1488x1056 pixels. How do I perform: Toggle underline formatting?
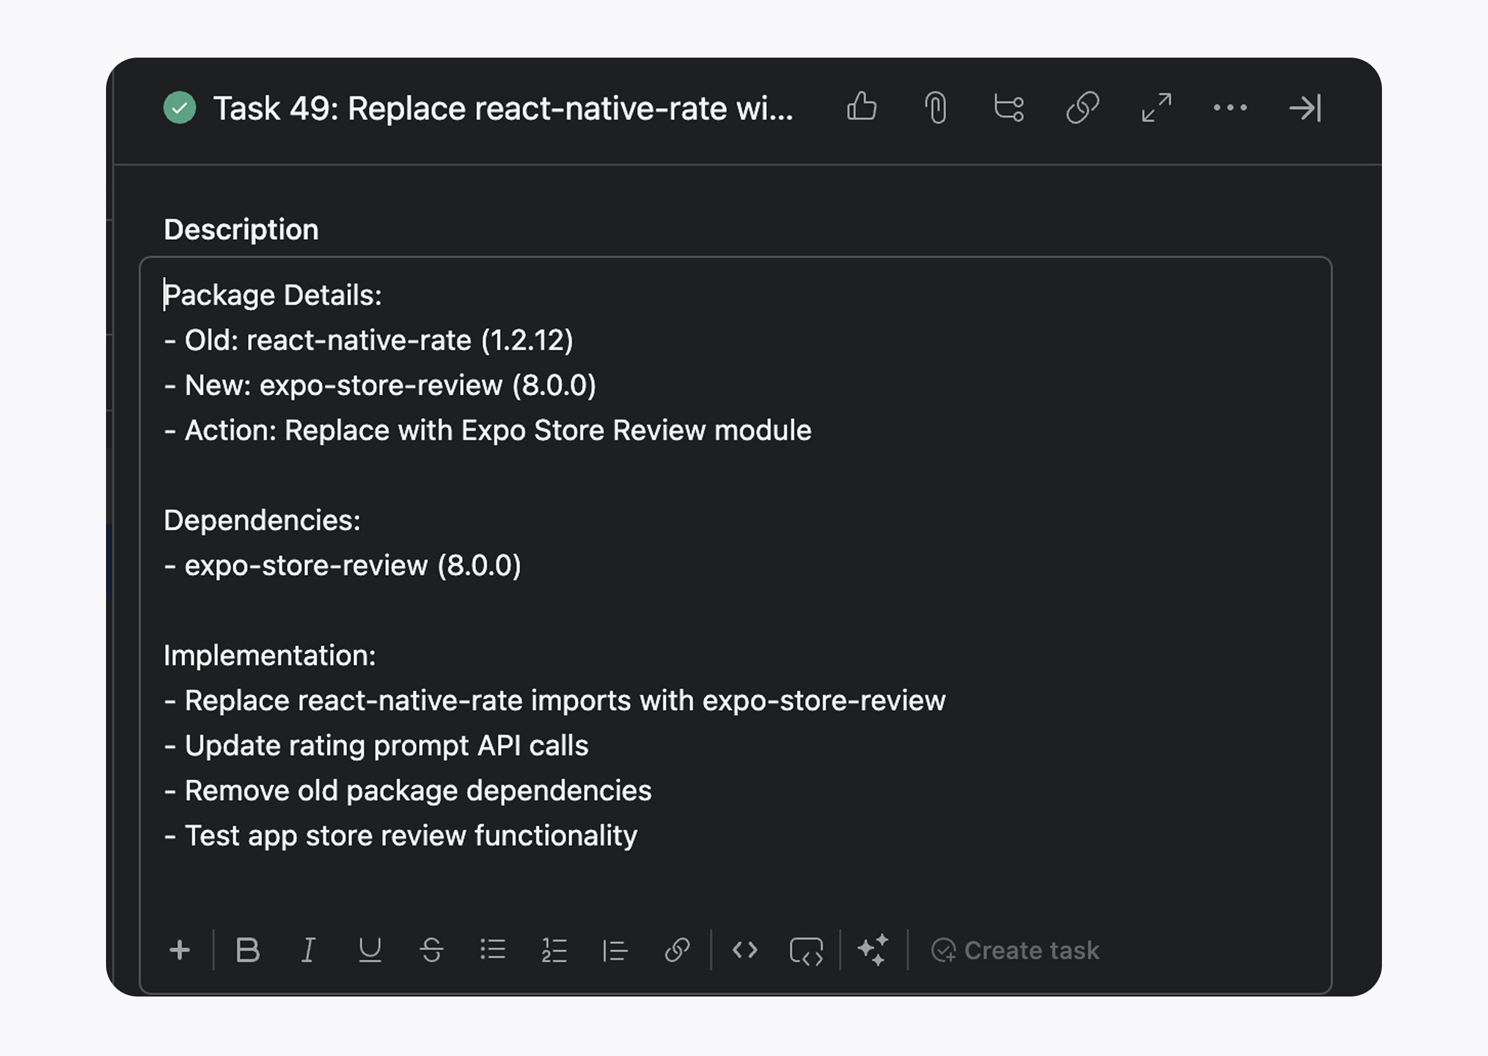pos(370,950)
